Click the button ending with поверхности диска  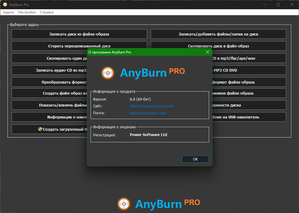249,105
